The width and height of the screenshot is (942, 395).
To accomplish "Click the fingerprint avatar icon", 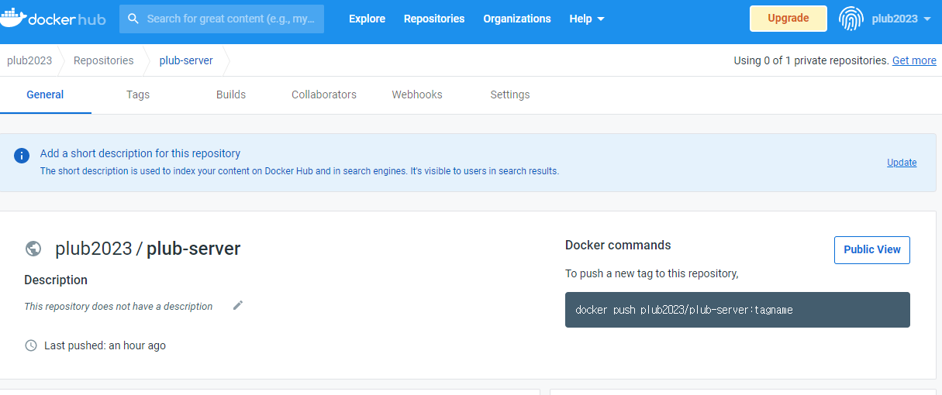I will point(851,19).
